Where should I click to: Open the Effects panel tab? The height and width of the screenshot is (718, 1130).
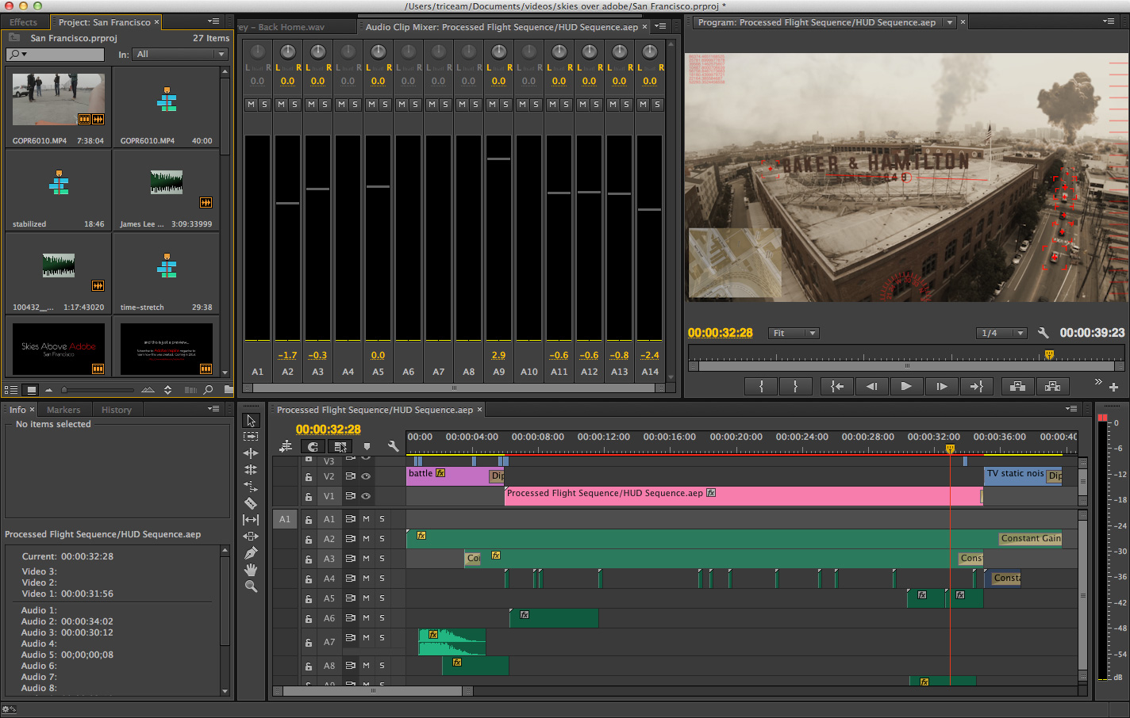tap(24, 22)
